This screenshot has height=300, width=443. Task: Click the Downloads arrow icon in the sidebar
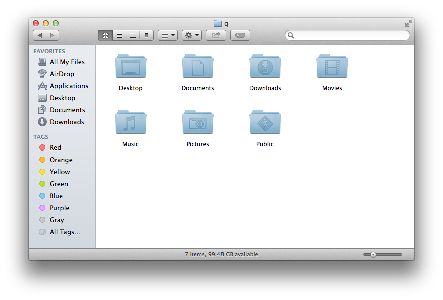point(42,122)
